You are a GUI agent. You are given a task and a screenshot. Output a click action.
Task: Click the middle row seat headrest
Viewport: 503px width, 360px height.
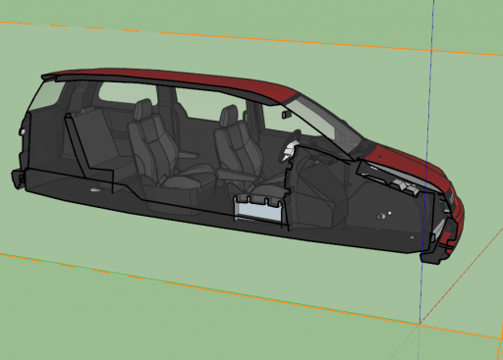(143, 109)
